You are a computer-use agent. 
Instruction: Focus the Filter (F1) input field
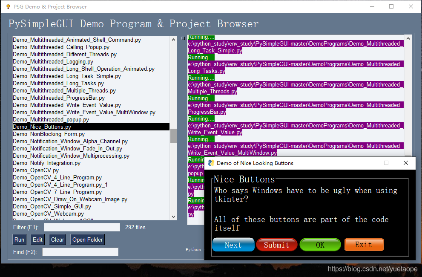click(x=82, y=227)
